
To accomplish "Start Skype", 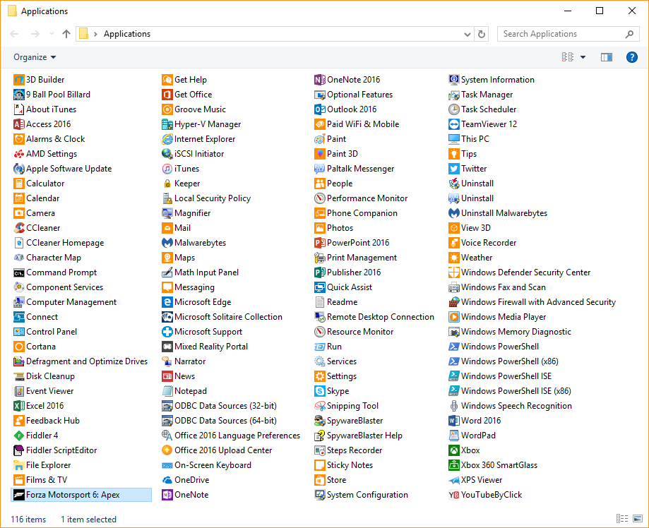I will coord(331,390).
